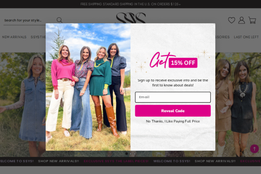Select the second carousel dot

130,154
